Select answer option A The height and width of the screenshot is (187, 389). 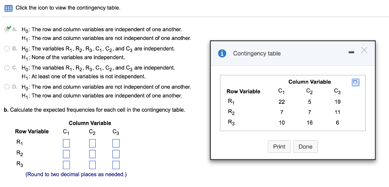coord(7,30)
